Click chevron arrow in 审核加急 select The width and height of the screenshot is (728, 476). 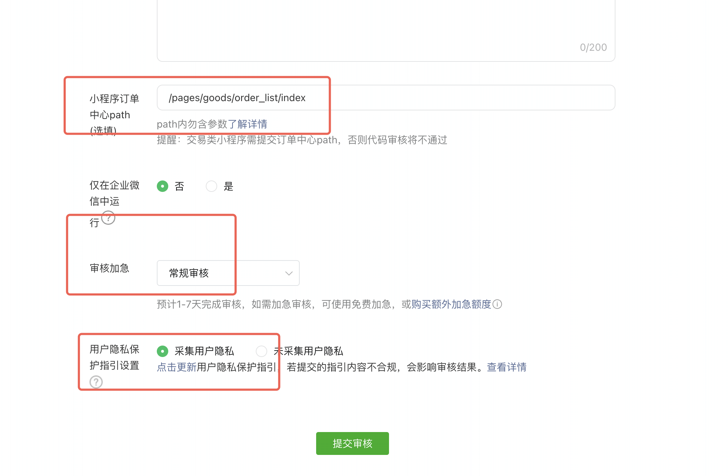tap(289, 273)
